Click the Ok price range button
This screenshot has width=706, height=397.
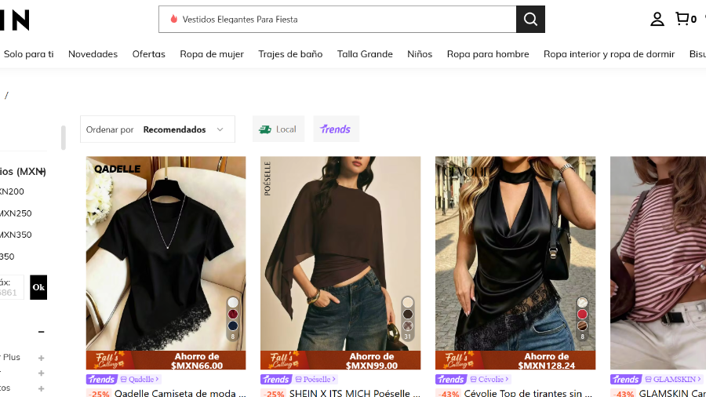click(x=38, y=287)
